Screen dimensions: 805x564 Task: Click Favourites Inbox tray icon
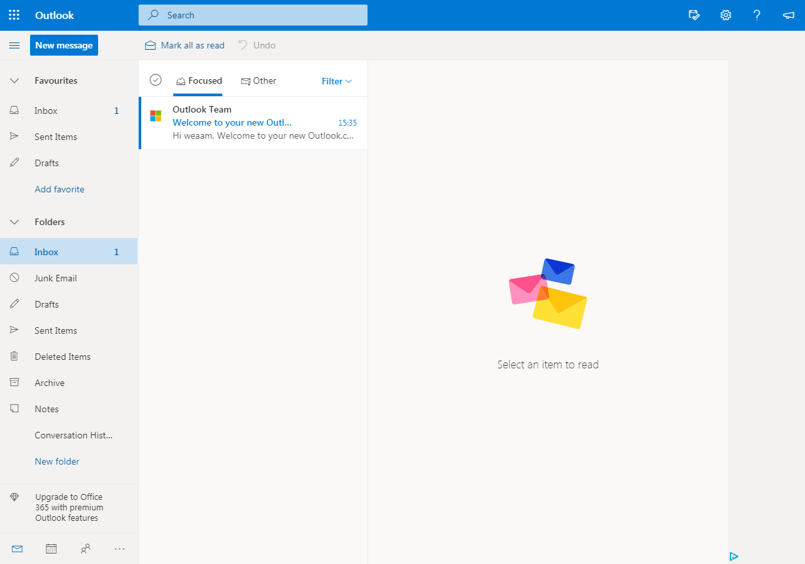tap(14, 111)
